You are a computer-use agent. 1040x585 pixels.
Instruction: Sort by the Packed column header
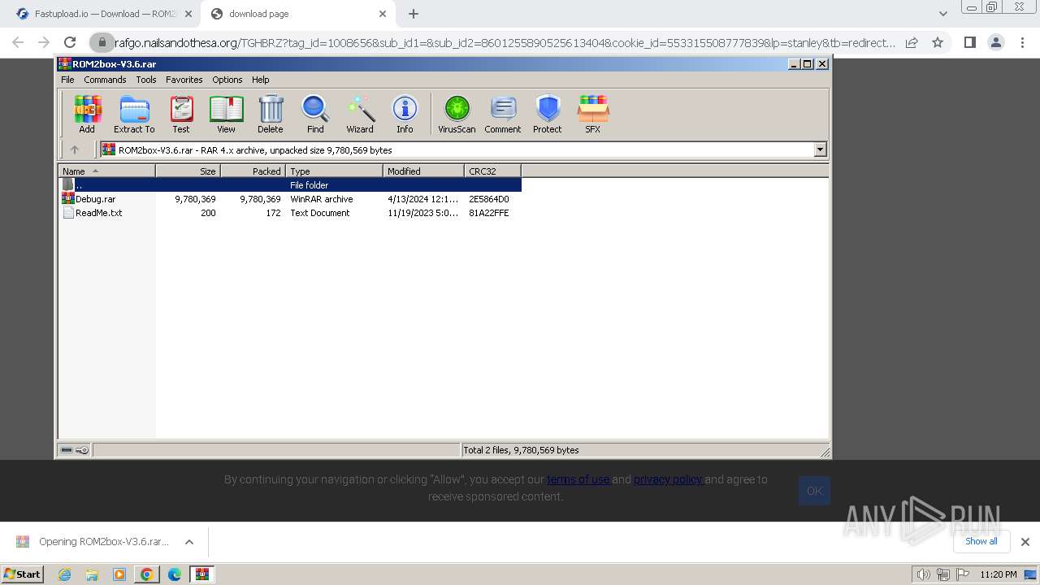click(x=253, y=171)
